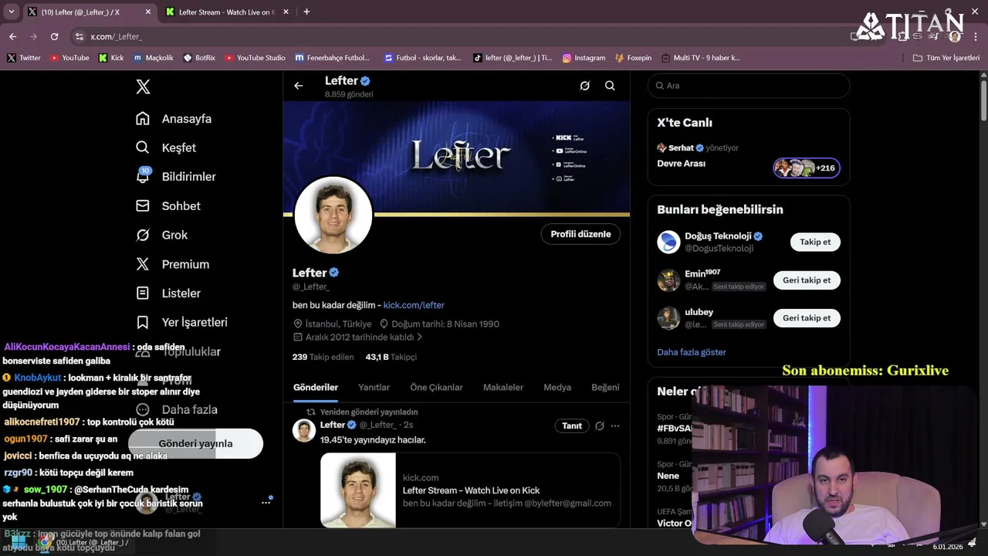988x556 pixels.
Task: Open BotRix bookmark
Action: pyautogui.click(x=199, y=58)
